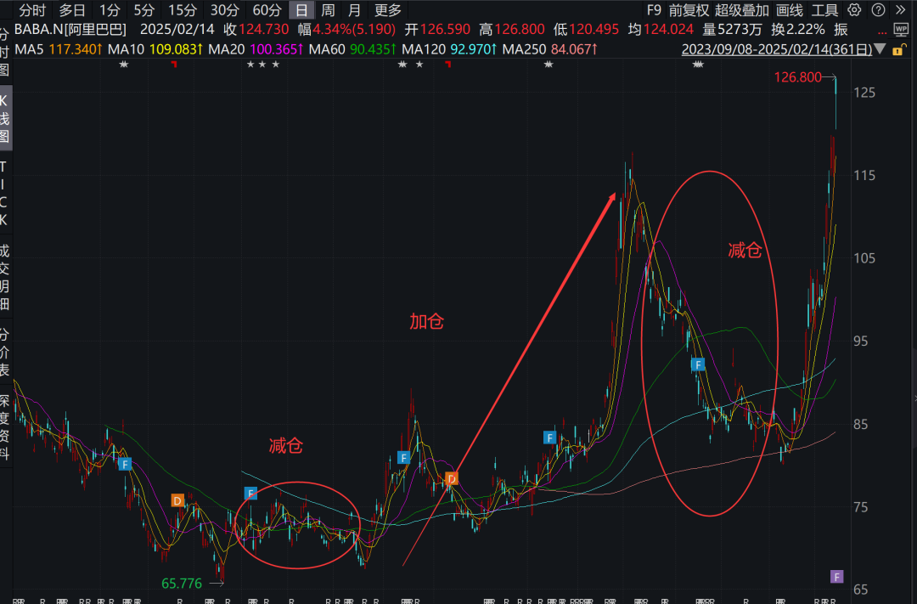Click the 126.800 high price label
Viewport: 917px width, 604px height.
(798, 77)
